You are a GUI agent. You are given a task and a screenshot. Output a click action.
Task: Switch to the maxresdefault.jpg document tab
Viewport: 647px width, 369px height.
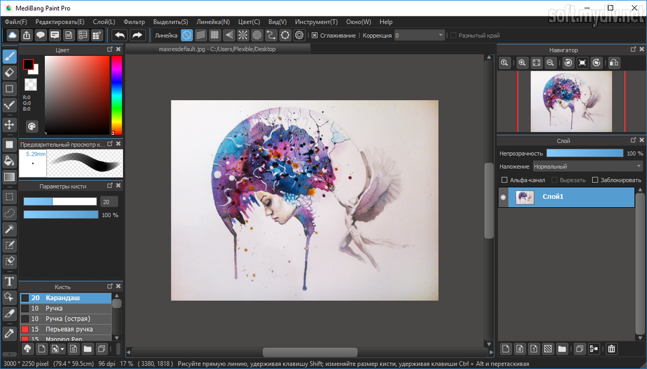(218, 49)
